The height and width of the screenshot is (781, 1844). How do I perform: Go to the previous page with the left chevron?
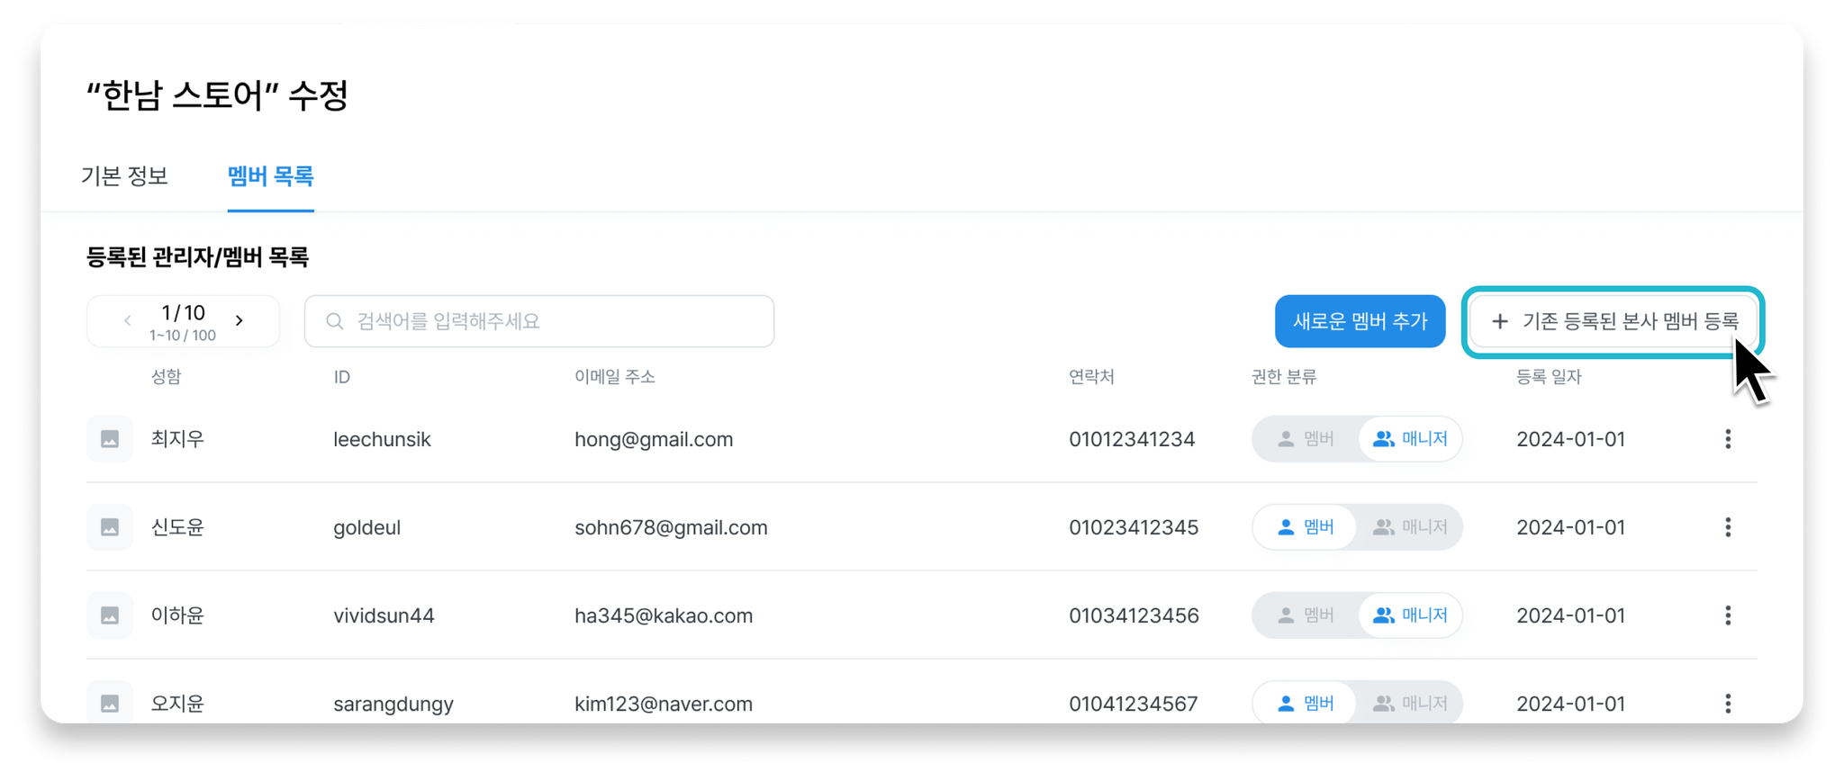128,320
